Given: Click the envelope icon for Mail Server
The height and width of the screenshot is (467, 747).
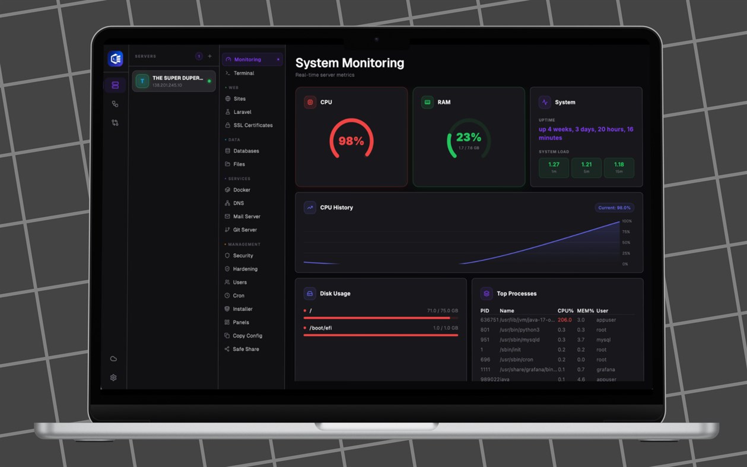Looking at the screenshot, I should point(228,217).
